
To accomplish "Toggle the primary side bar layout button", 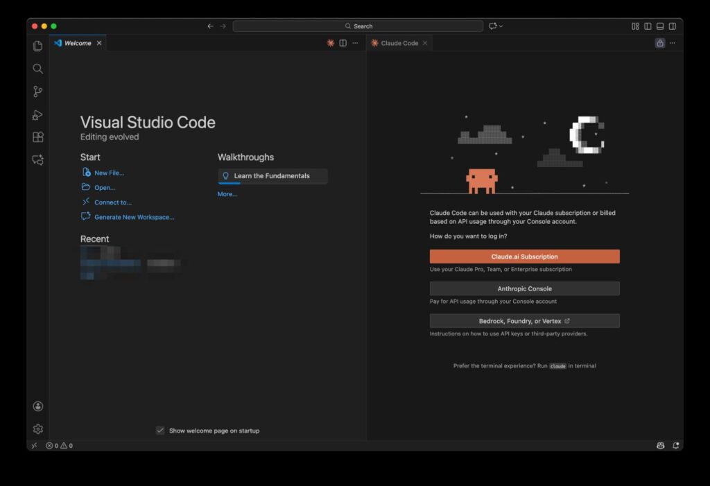I will [x=648, y=26].
